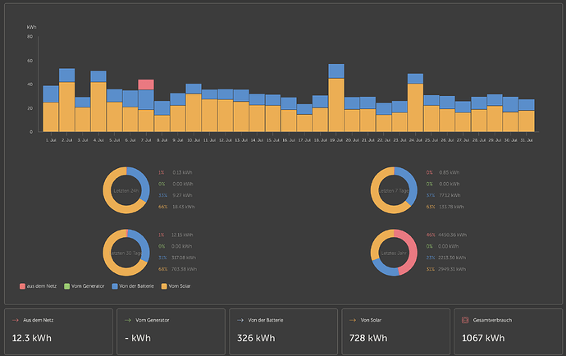Click the '15. Jul' x-axis label
This screenshot has width=566, height=356.
(x=273, y=140)
